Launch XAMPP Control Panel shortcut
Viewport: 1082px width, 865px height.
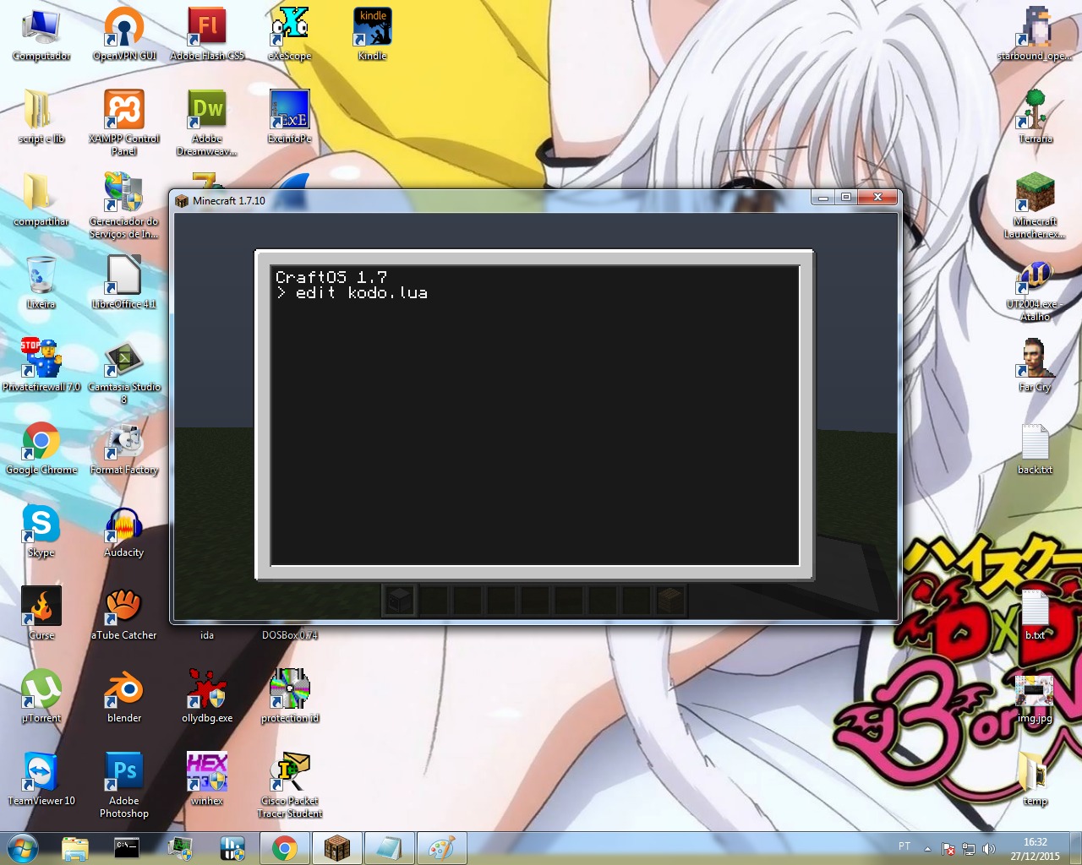124,122
